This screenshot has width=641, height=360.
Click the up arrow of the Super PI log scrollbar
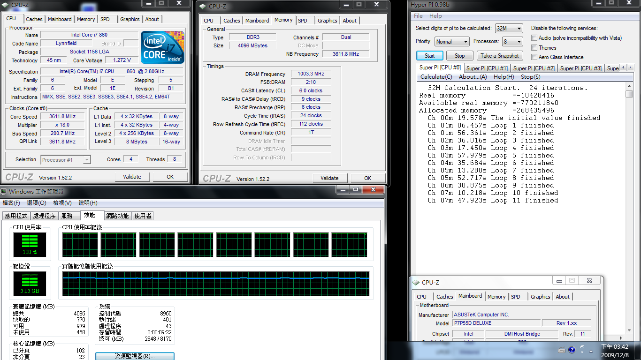coord(629,86)
